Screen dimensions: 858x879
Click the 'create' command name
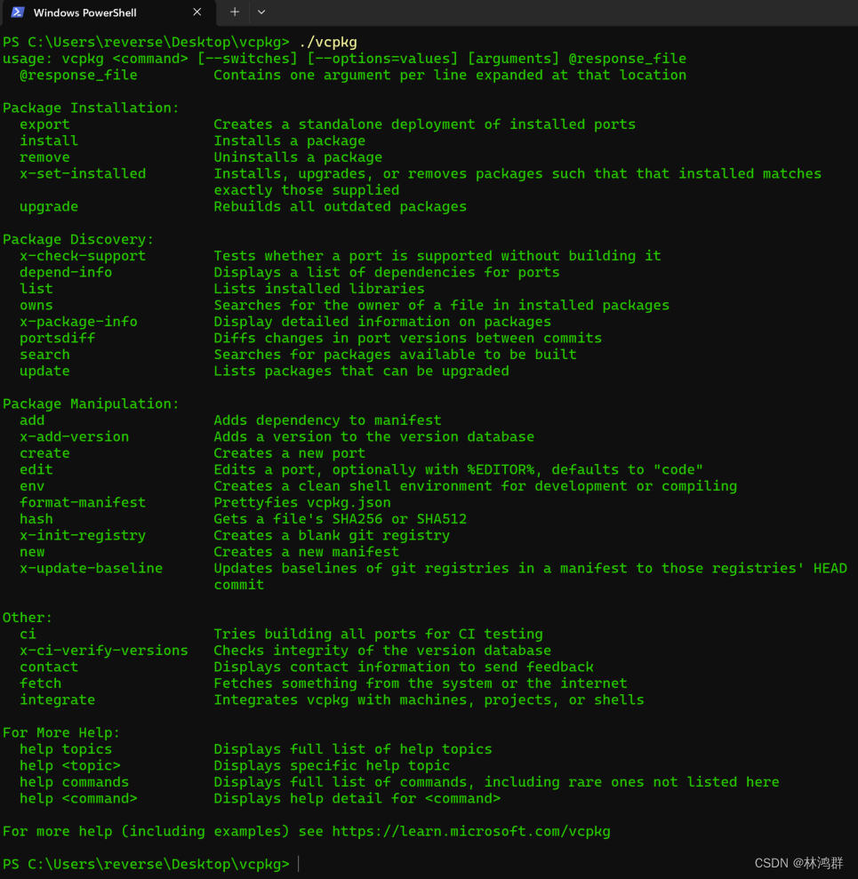pyautogui.click(x=44, y=453)
